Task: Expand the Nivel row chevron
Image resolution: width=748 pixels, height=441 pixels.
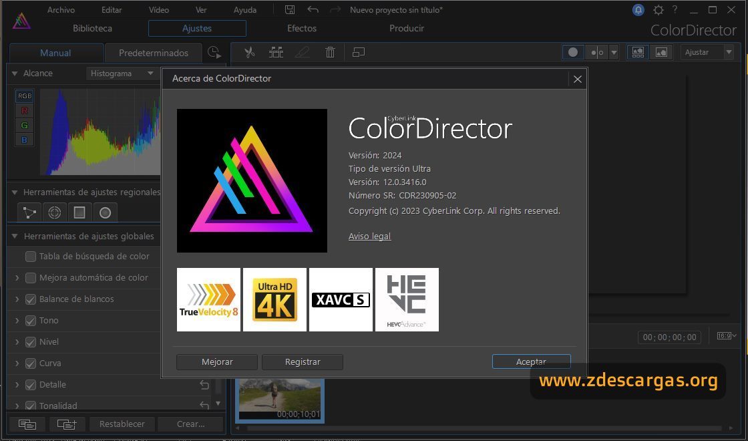Action: [x=17, y=342]
